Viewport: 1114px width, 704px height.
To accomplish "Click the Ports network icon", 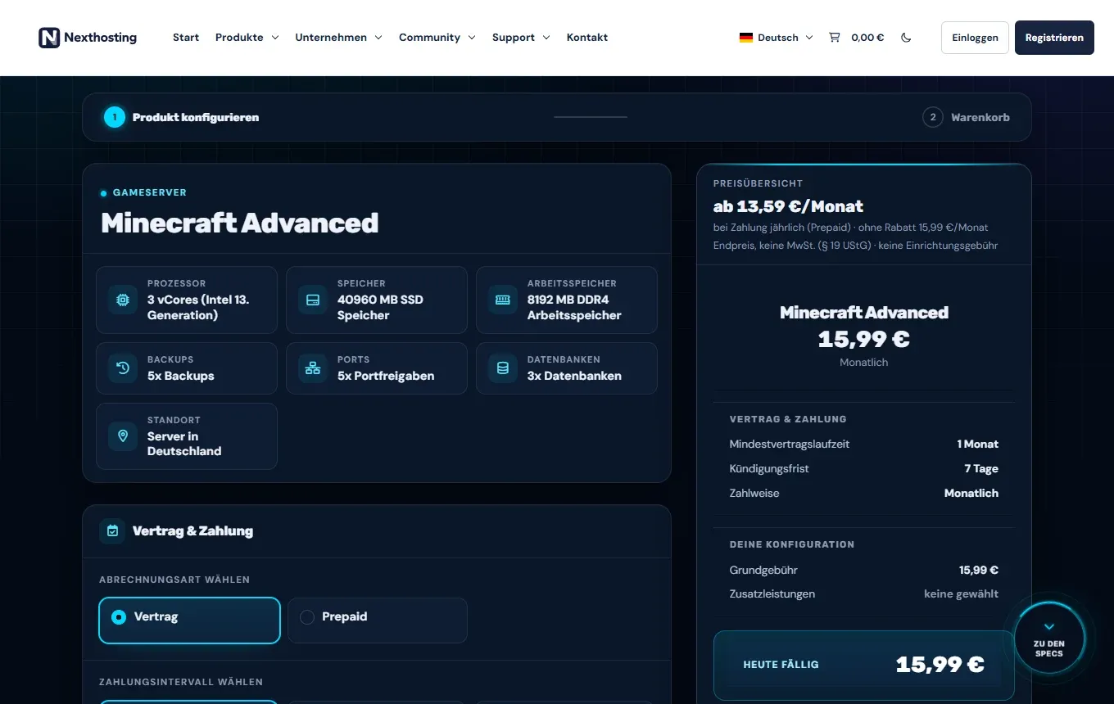I will tap(313, 368).
